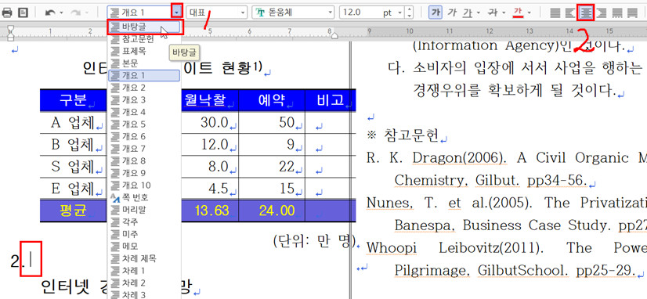Viewport: 647px width, 299px height.
Task: Align paragraph to the right
Action: [x=601, y=13]
